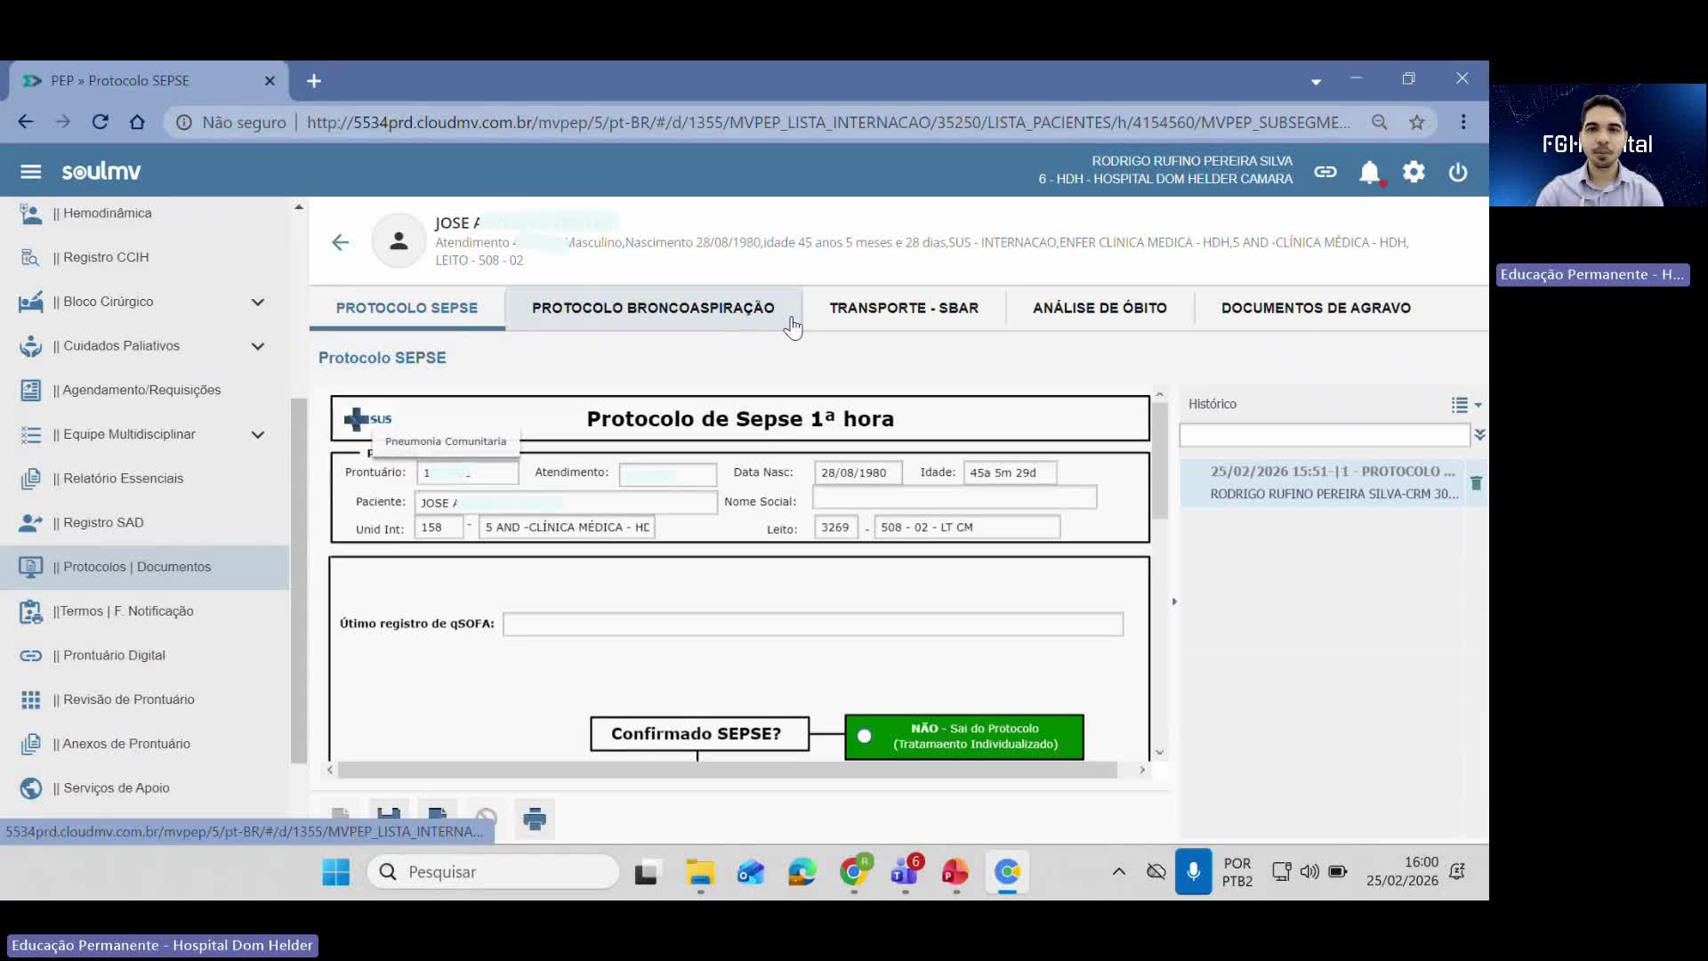Toggle the microphone icon in the taskbar
This screenshot has width=1708, height=961.
[1192, 872]
